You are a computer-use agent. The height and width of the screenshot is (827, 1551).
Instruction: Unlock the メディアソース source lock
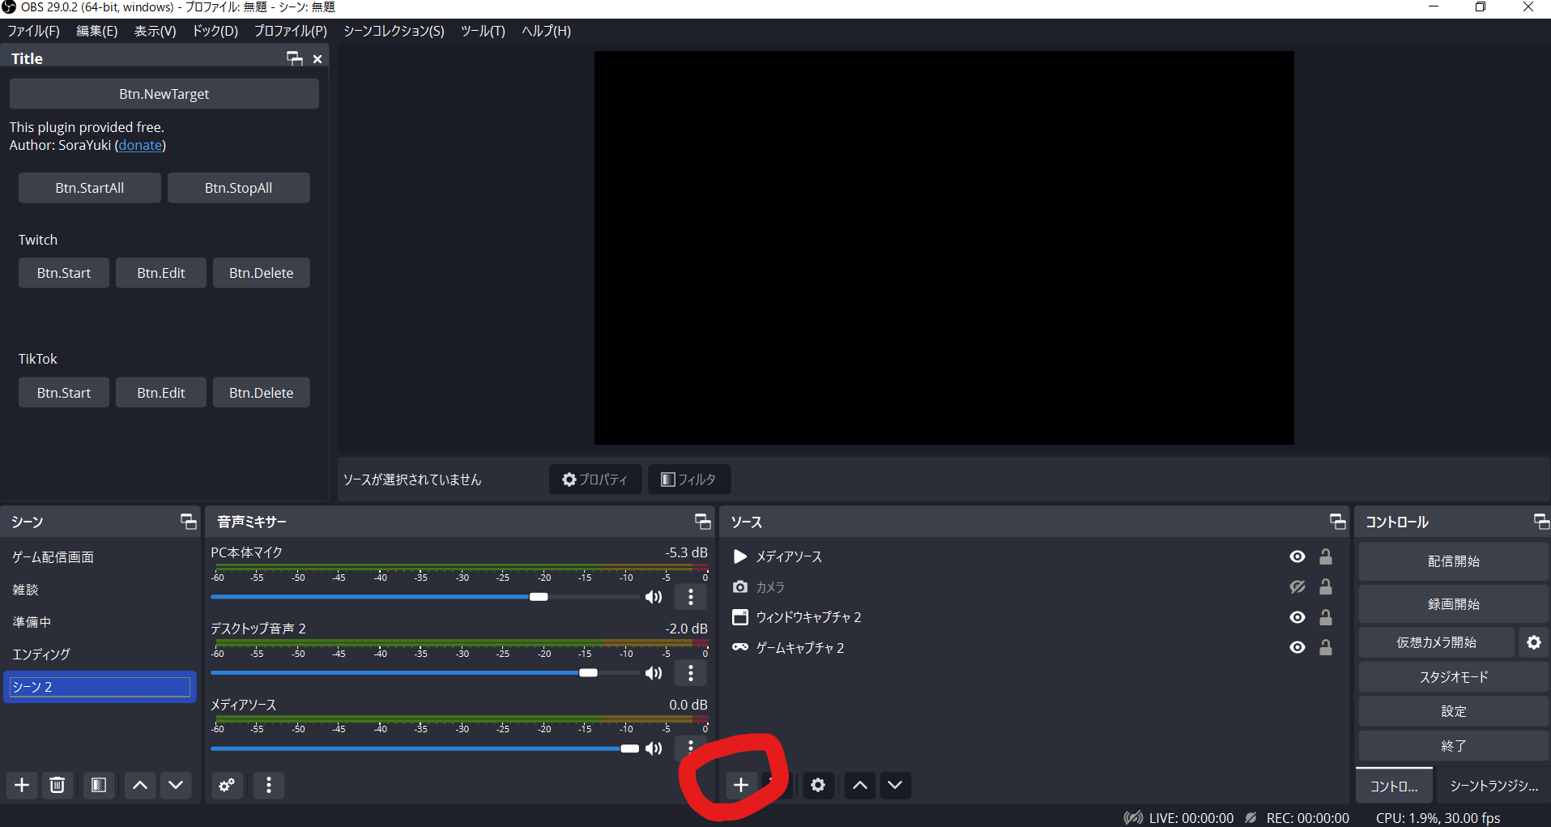tap(1326, 556)
